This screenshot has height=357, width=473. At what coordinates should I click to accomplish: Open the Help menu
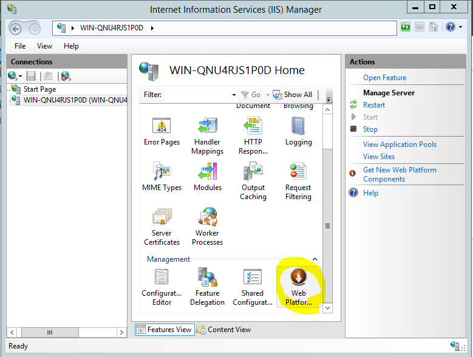tap(71, 46)
